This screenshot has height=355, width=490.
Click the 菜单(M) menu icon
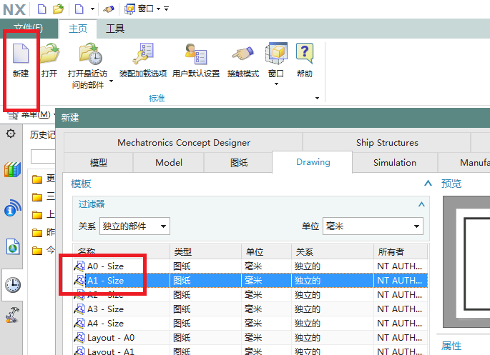pyautogui.click(x=13, y=115)
